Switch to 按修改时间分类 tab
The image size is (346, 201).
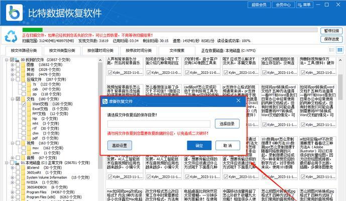pyautogui.click(x=139, y=51)
